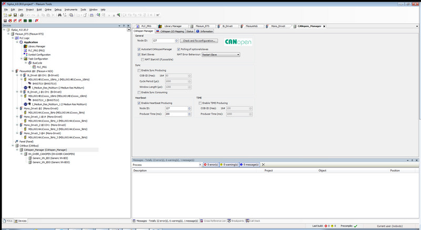Click the Print toolbar icon
The image size is (421, 230).
coord(21,15)
